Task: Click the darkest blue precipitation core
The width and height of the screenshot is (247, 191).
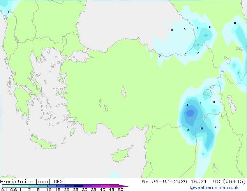Action: [x=190, y=113]
